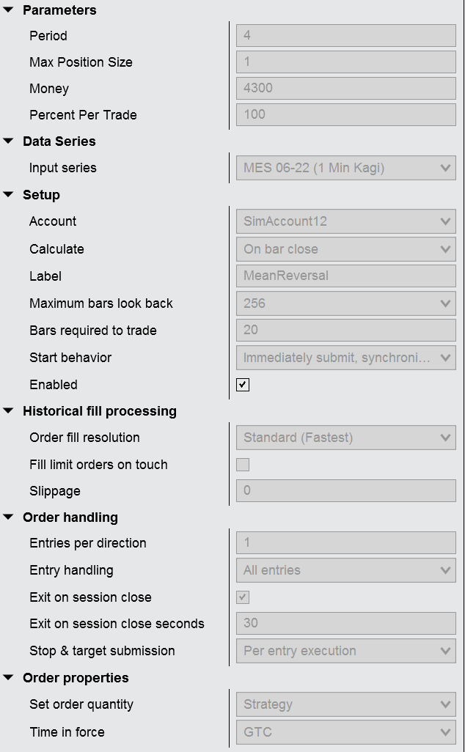
Task: Toggle the Enabled checkbox
Action: tap(243, 385)
